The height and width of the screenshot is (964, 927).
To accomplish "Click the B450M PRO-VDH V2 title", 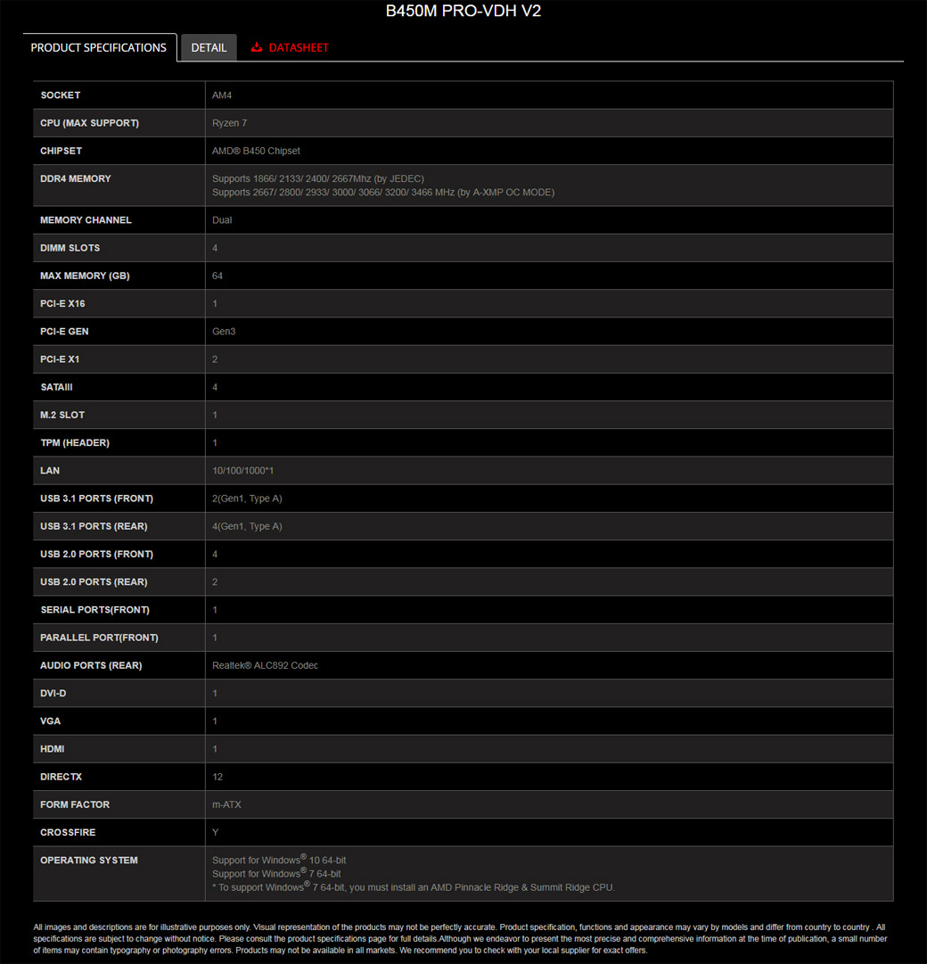I will 463,12.
